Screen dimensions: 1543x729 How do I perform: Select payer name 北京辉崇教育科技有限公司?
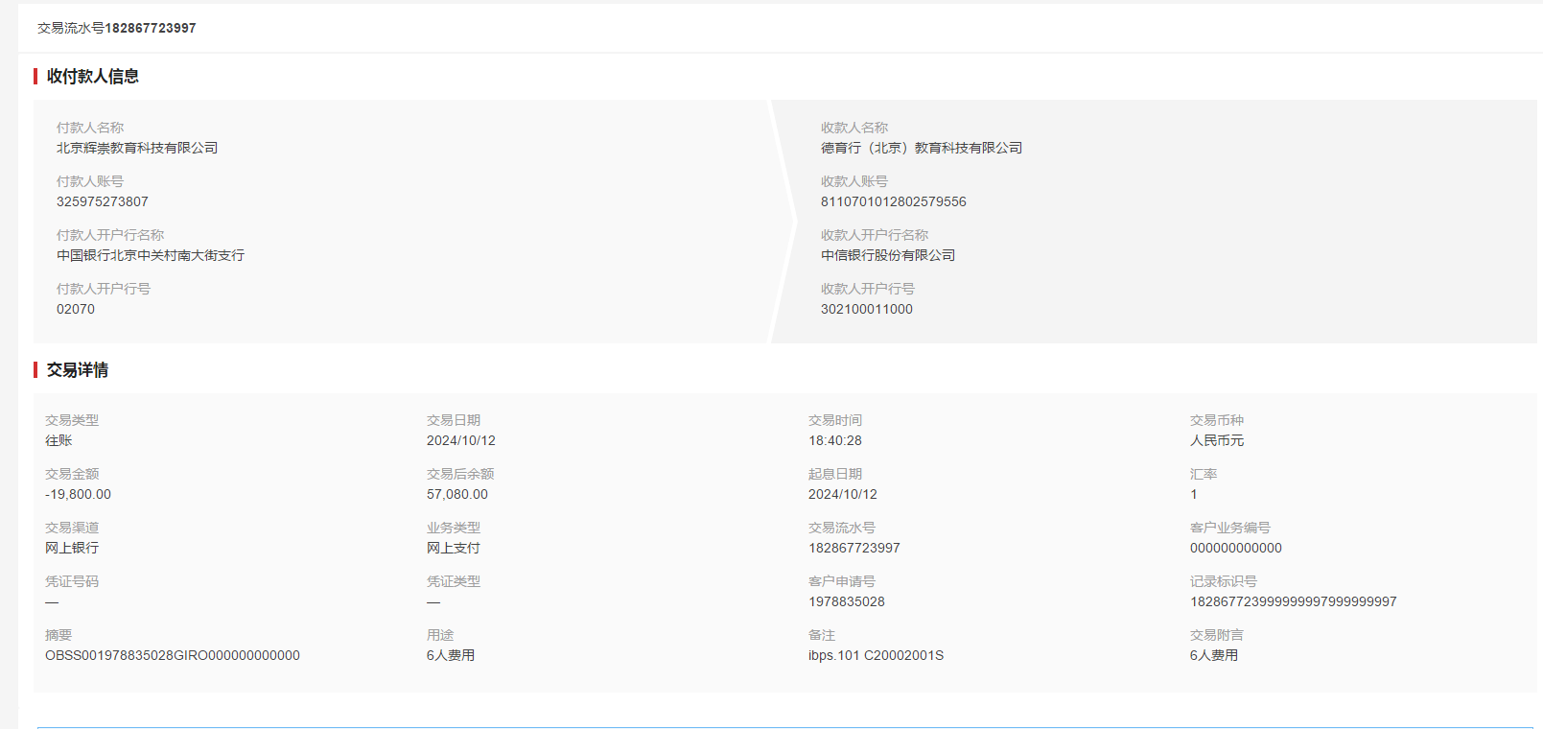tap(137, 148)
